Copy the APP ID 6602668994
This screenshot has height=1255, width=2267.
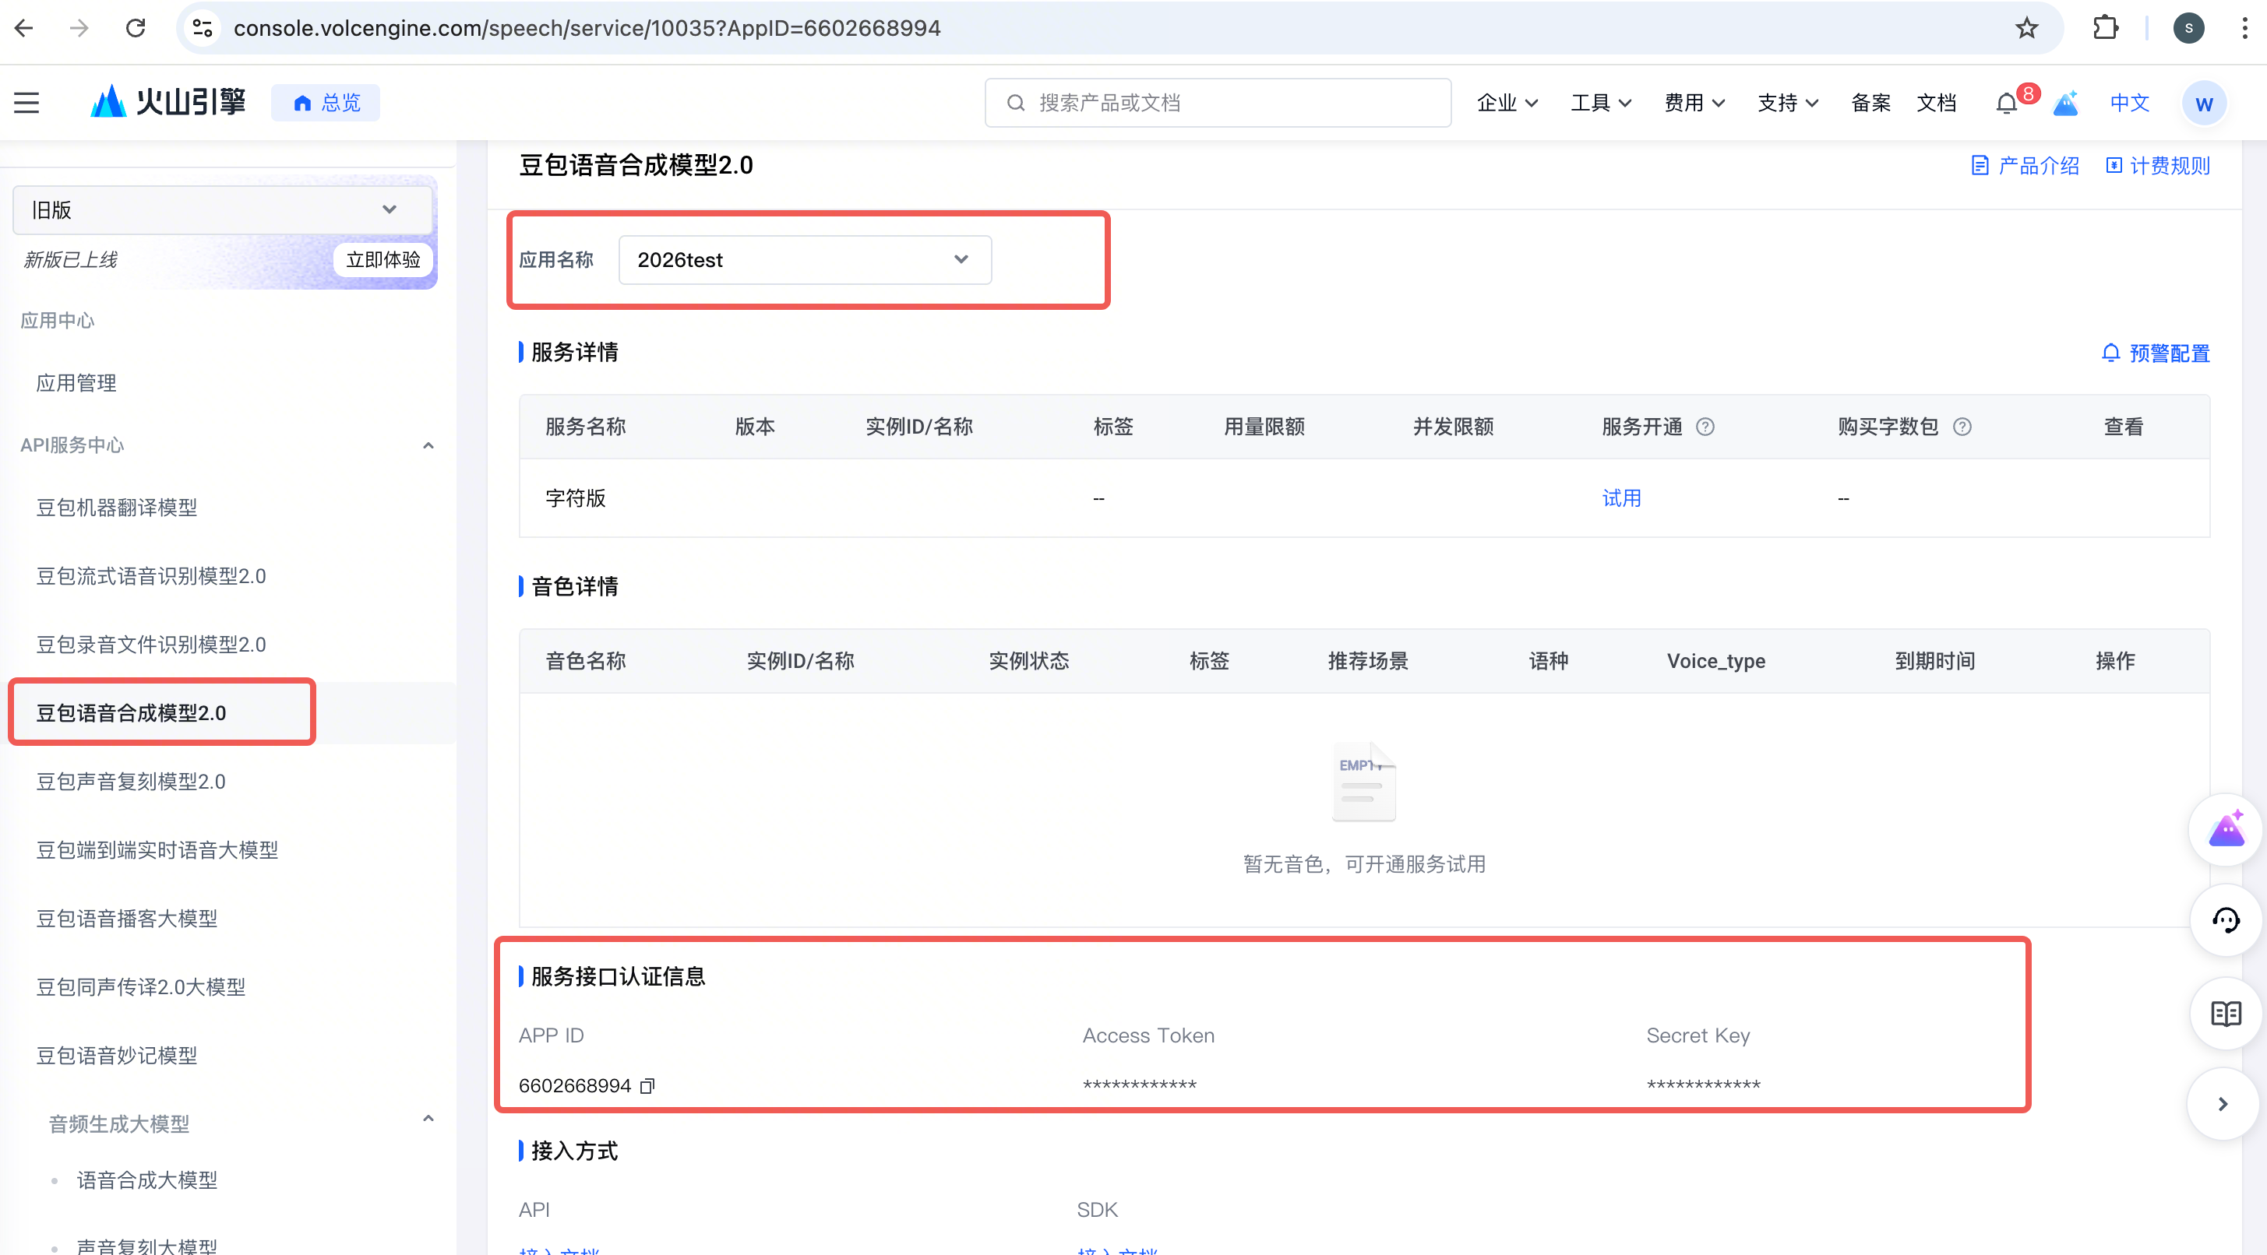coord(647,1085)
